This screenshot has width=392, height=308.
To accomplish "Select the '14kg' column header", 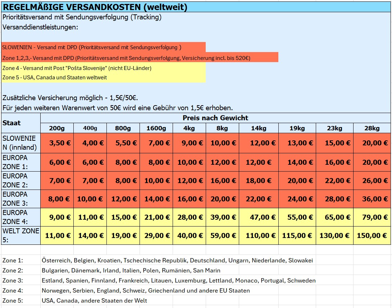I will coord(259,128).
